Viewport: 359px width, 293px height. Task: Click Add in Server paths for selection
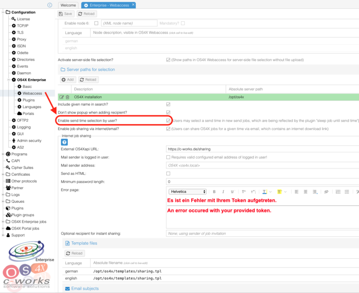[x=67, y=80]
